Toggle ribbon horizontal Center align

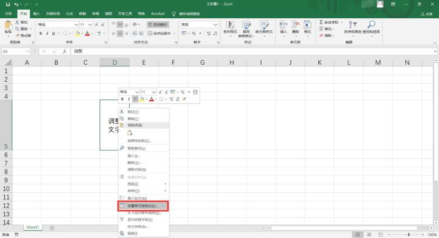pos(120,34)
